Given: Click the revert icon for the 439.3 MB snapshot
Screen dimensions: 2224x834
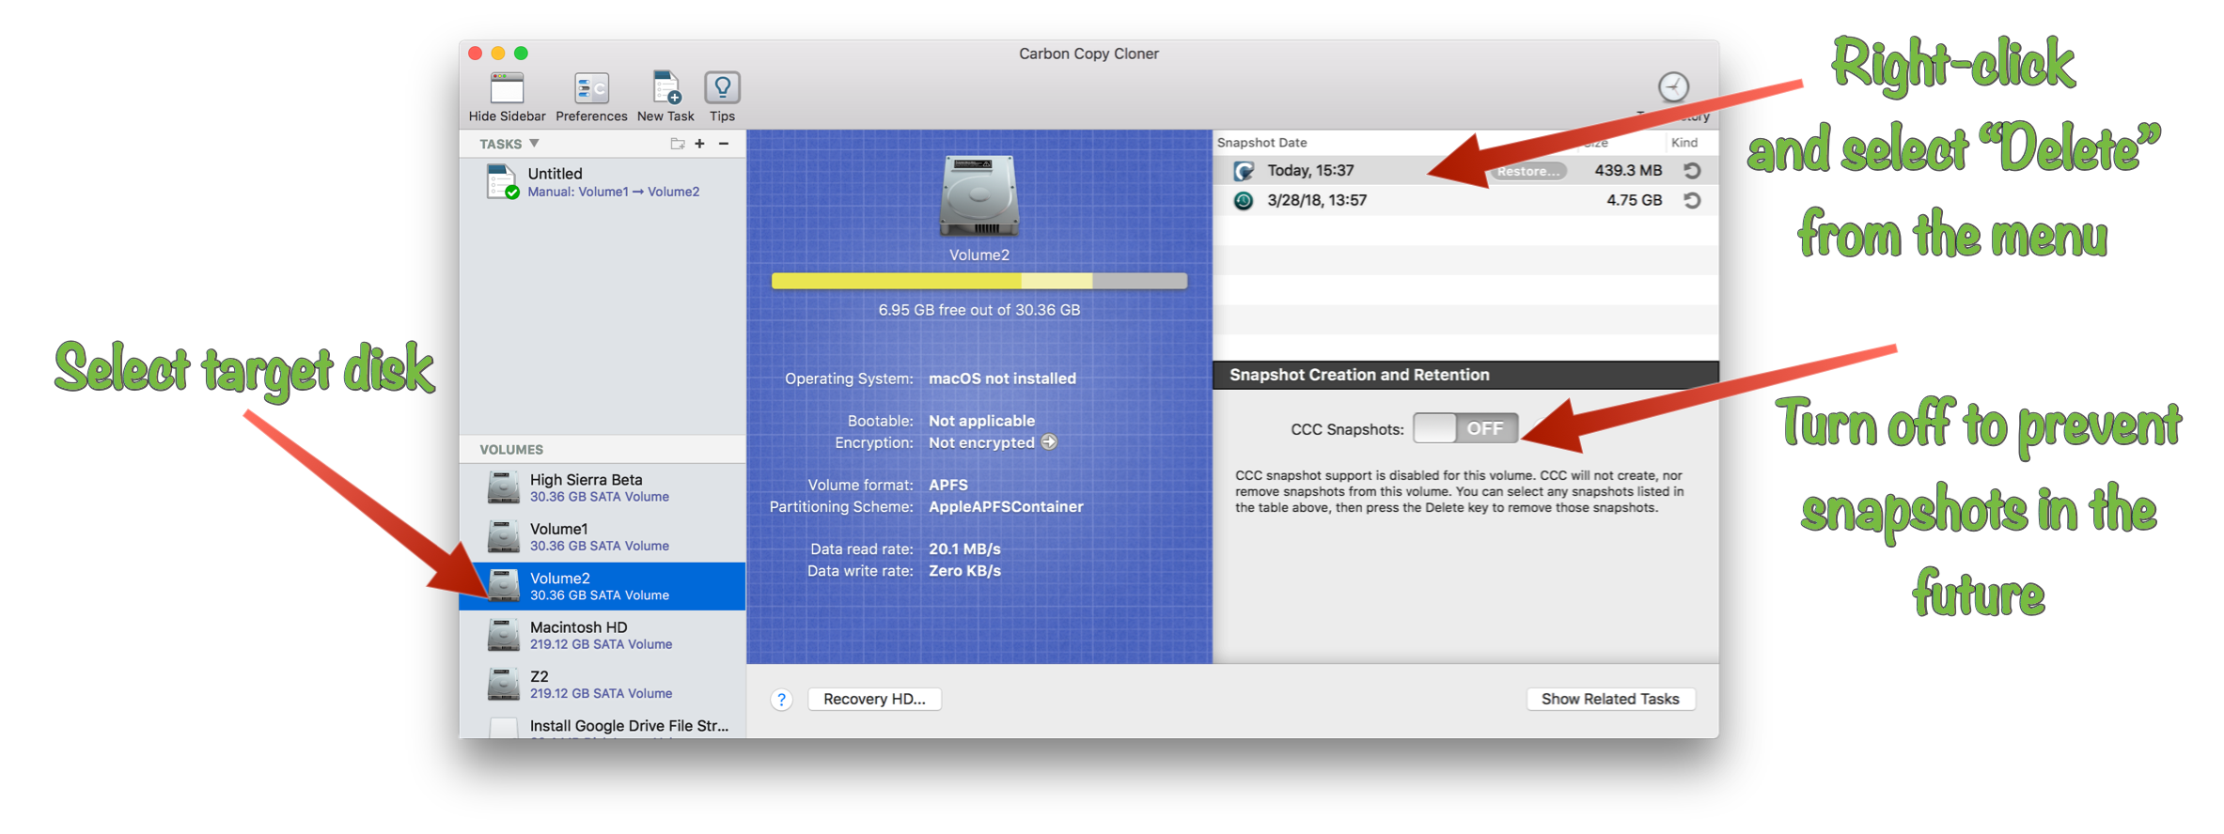Looking at the screenshot, I should click(1692, 171).
